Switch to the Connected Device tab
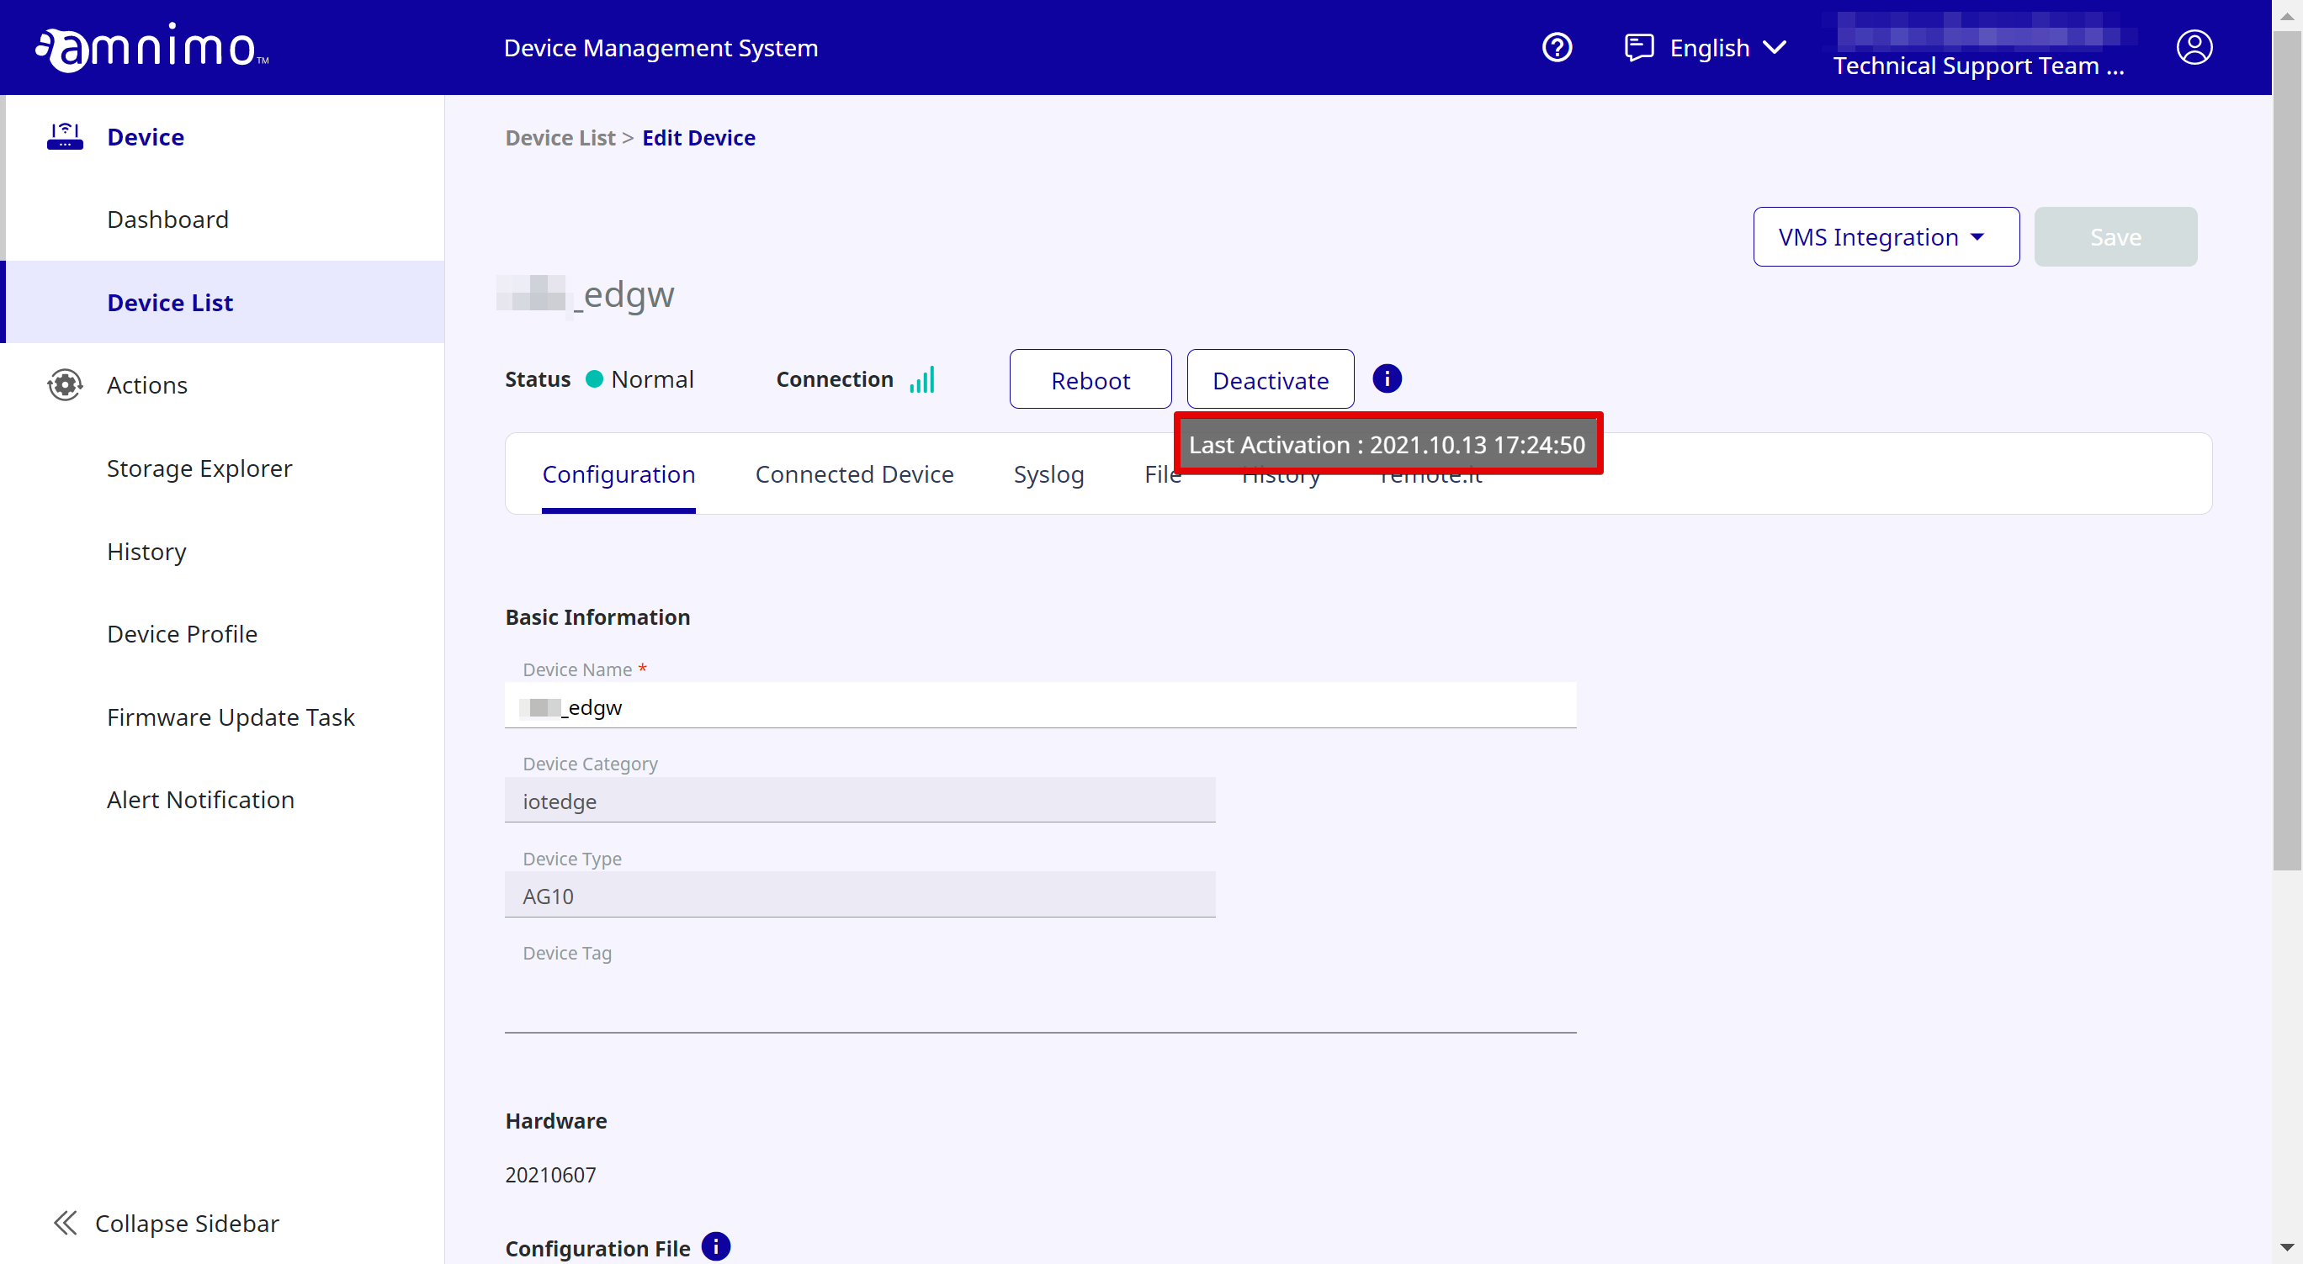 pos(854,474)
